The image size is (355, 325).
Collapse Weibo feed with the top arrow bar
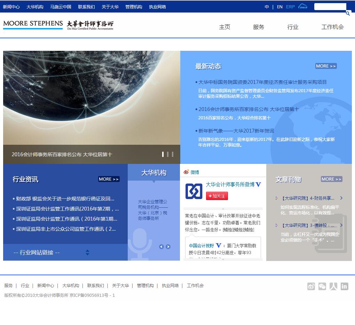(223, 209)
